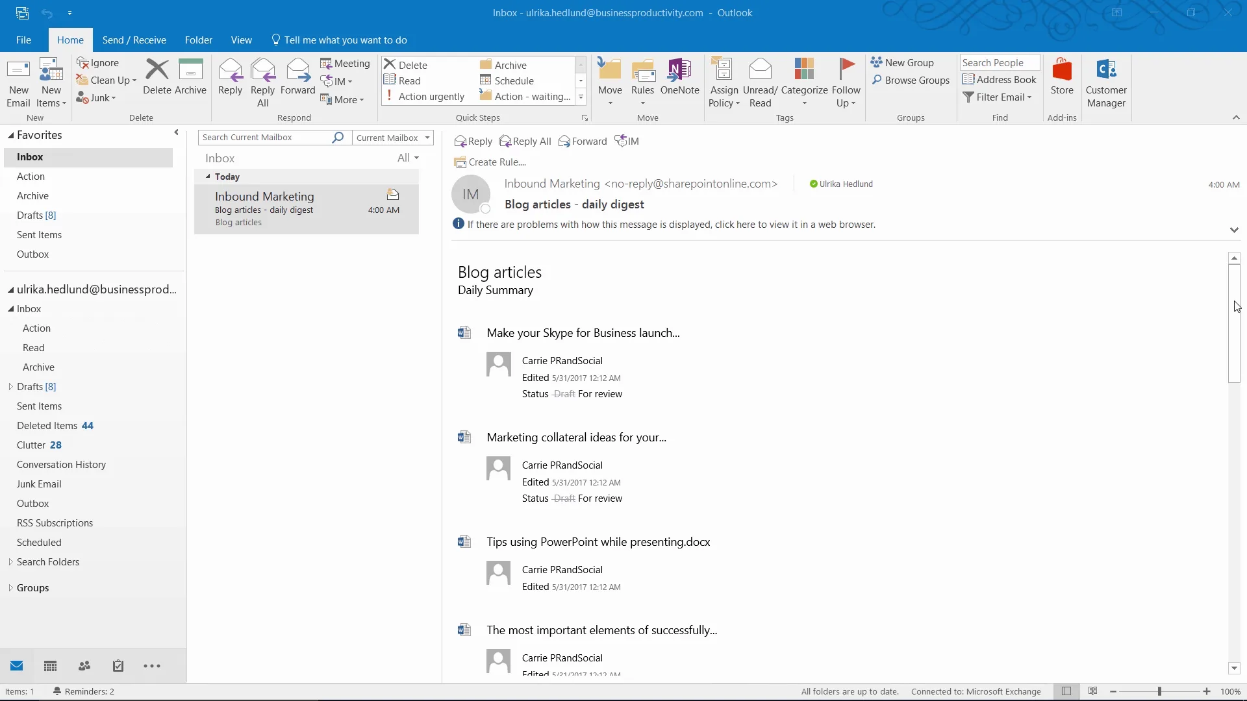The width and height of the screenshot is (1247, 701).
Task: Click the big Delete X button
Action: (x=157, y=77)
